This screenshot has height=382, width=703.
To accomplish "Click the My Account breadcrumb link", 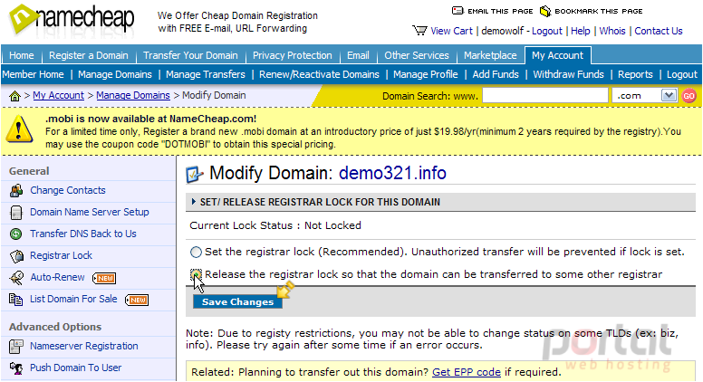I will point(58,95).
